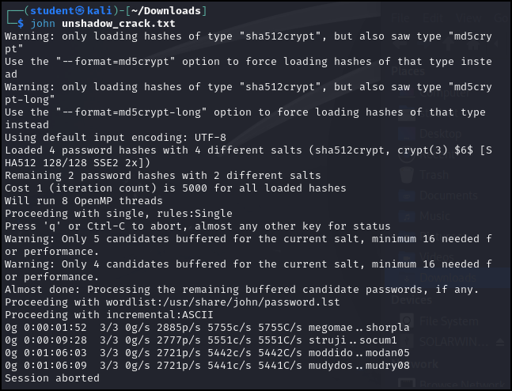Click the Recent clock icon
The image size is (512, 391).
(407, 154)
